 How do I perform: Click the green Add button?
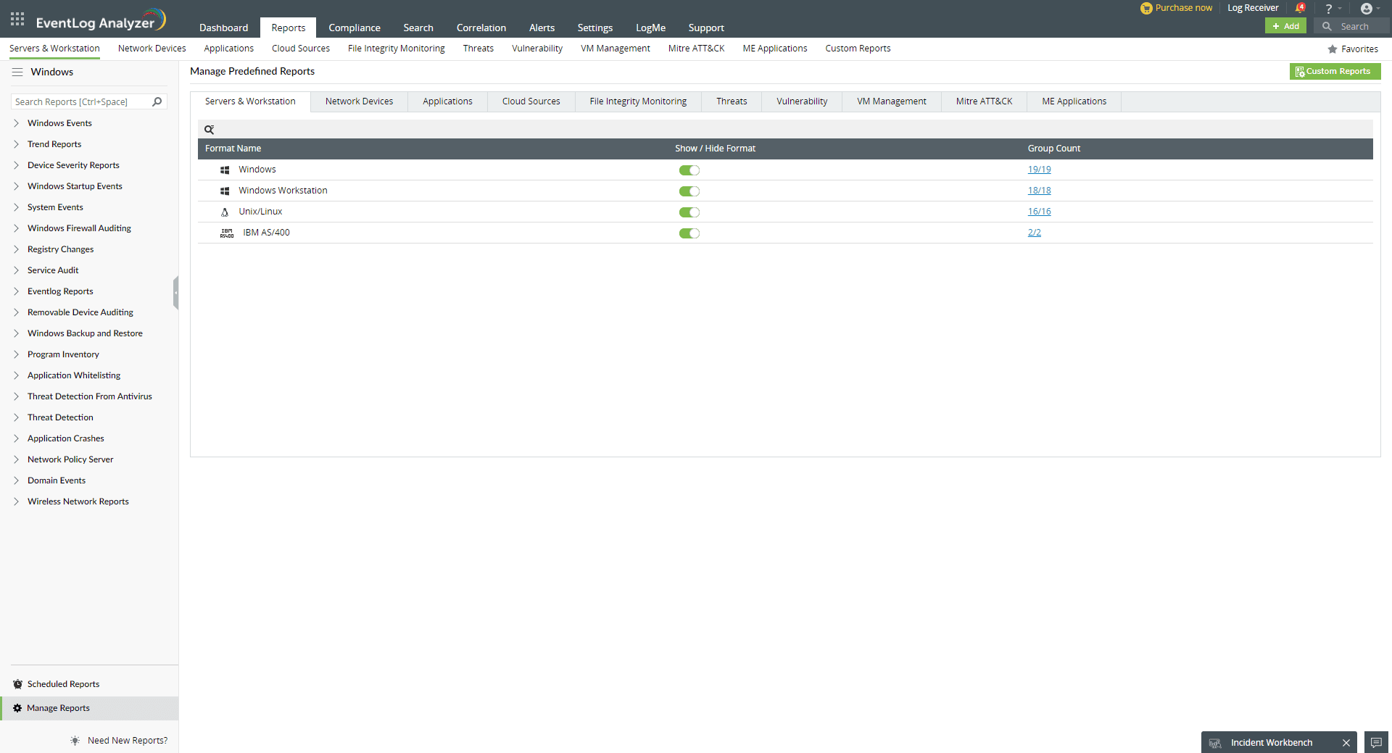click(x=1285, y=26)
